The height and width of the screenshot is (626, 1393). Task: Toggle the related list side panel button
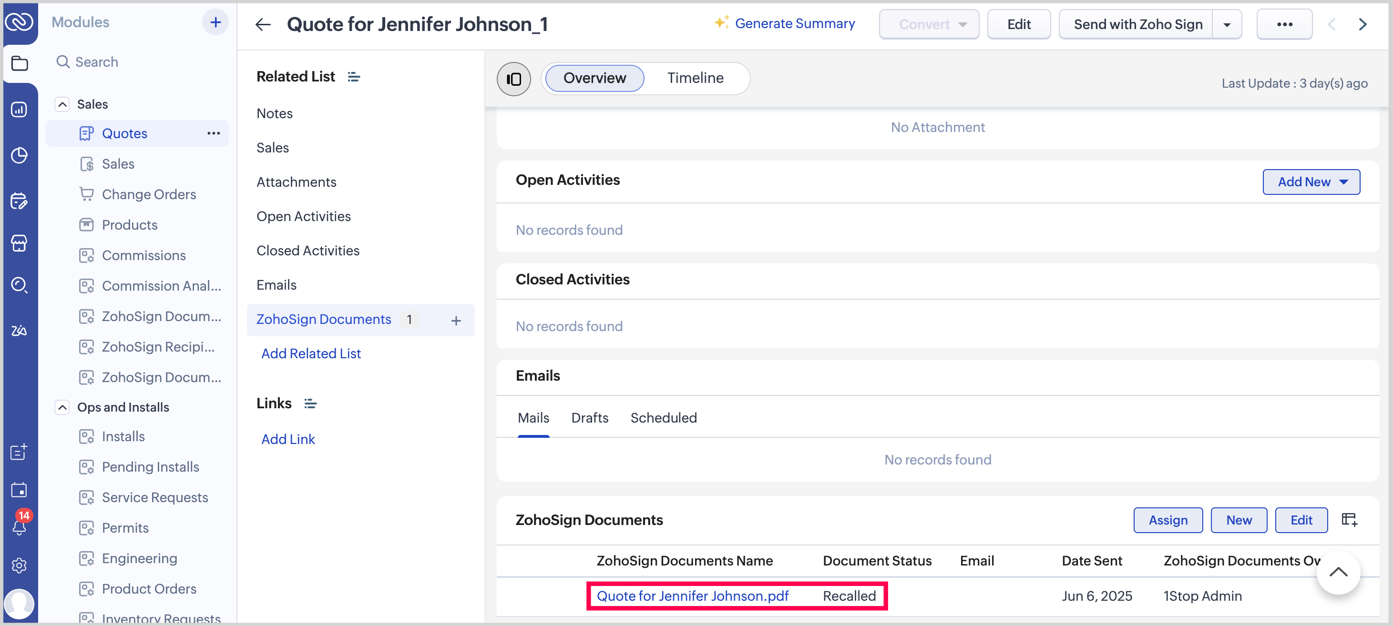(513, 79)
